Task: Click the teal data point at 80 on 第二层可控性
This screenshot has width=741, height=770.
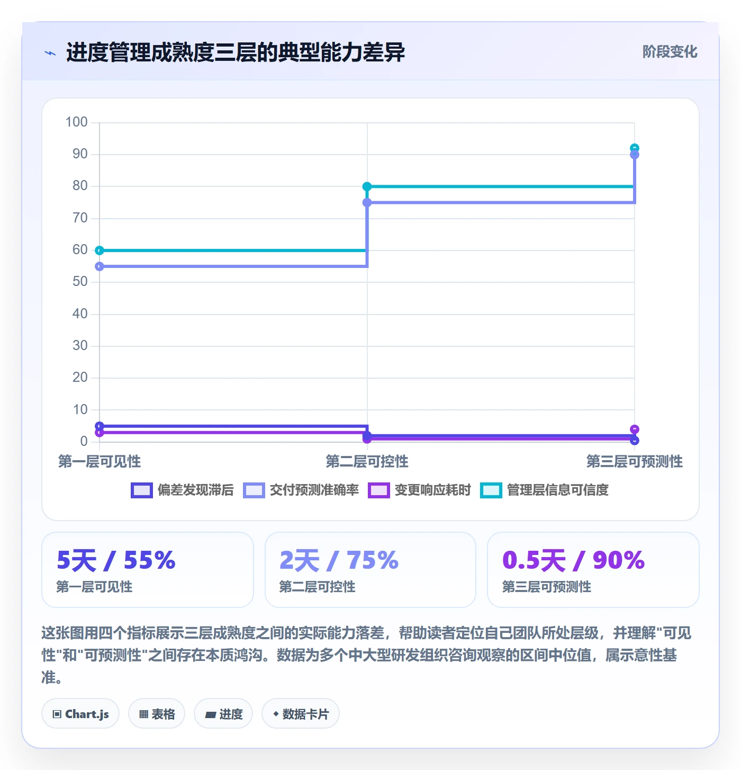Action: (367, 186)
